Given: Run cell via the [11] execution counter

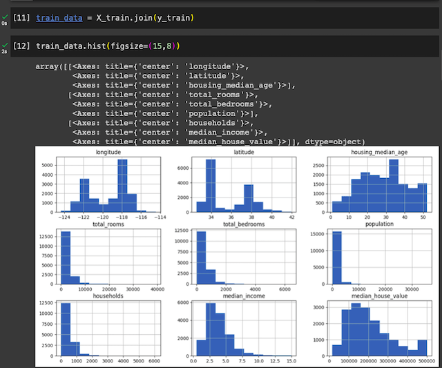Looking at the screenshot, I should [x=21, y=18].
